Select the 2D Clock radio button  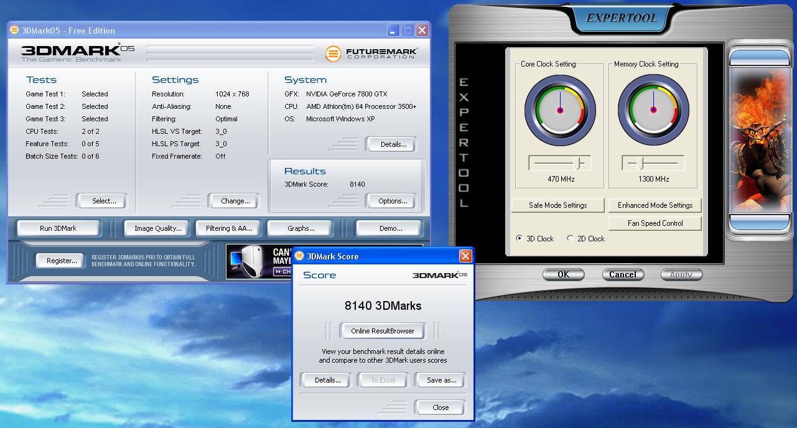570,238
